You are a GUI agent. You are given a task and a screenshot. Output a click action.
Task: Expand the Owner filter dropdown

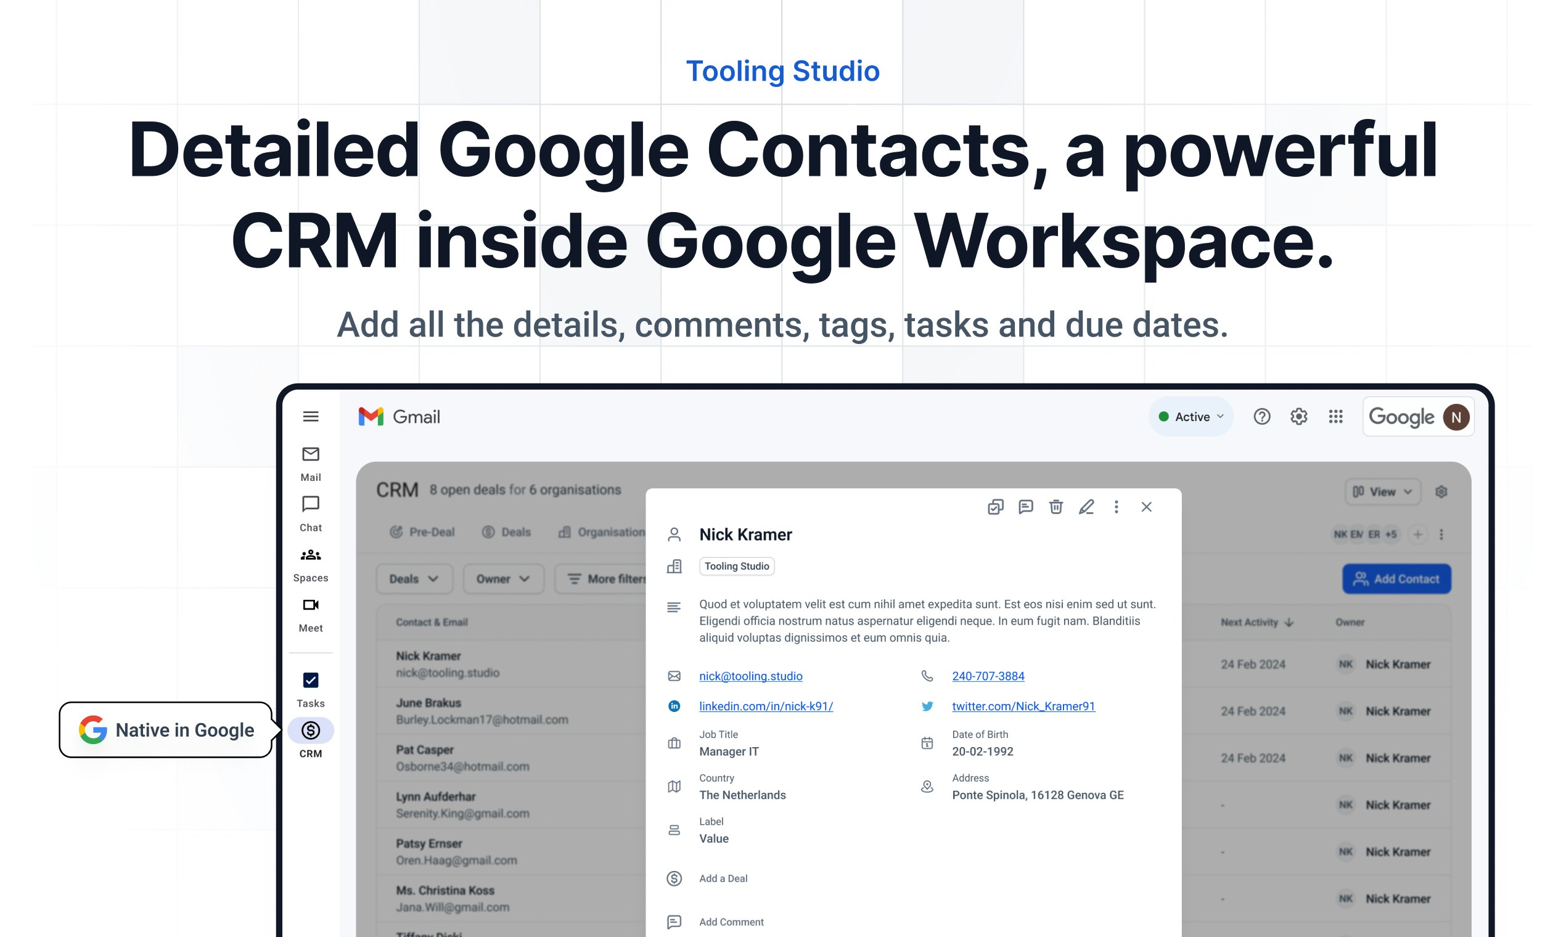[503, 579]
